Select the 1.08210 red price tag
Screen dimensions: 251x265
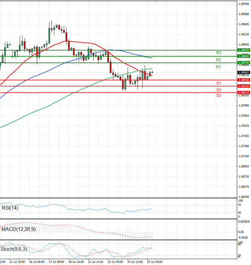[x=244, y=93]
